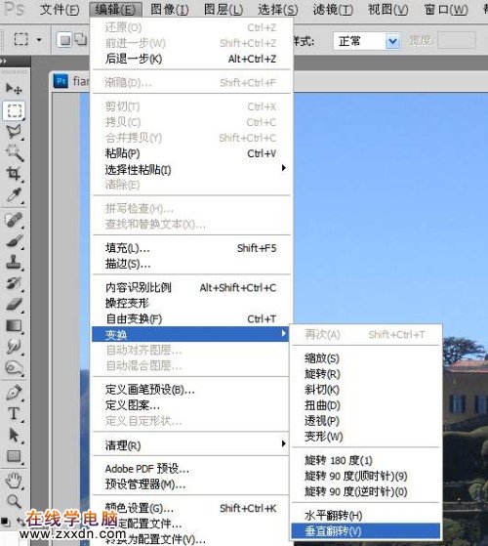Select the Brush tool
The image size is (488, 546).
click(14, 241)
